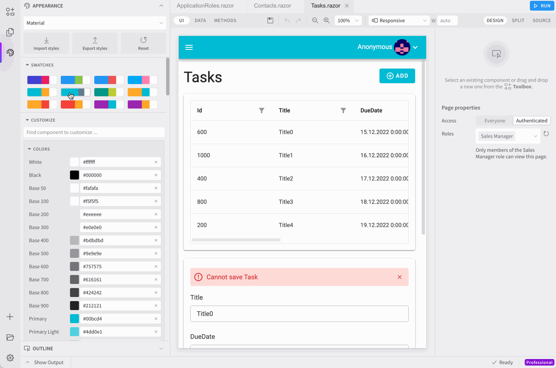
Task: Open the pages/files icon in left sidebar
Action: point(10,32)
